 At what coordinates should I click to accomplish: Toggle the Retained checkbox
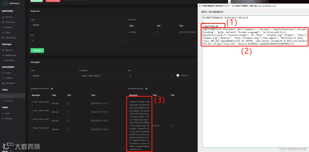coord(178,75)
